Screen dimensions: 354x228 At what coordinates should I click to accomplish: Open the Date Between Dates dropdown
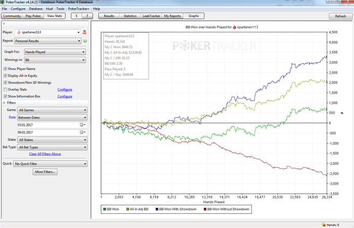coord(53,118)
